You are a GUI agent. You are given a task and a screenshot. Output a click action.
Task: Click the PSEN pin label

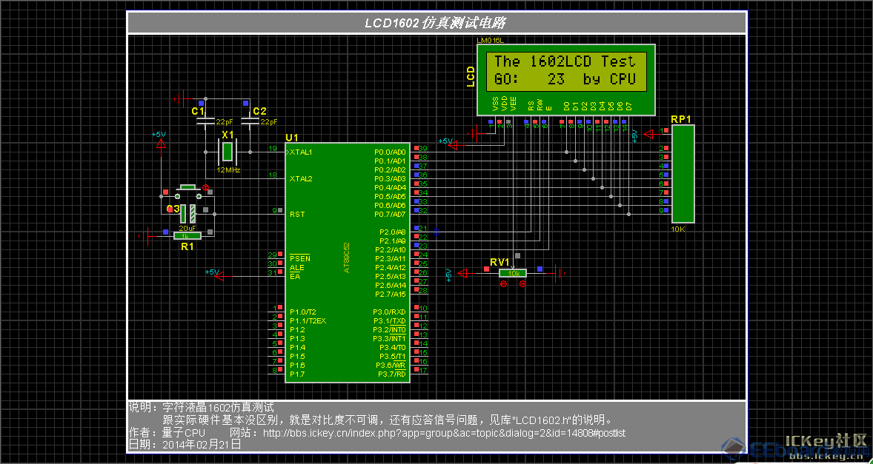pos(300,258)
